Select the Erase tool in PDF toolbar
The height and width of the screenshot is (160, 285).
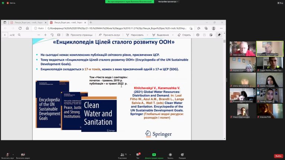tap(184, 35)
